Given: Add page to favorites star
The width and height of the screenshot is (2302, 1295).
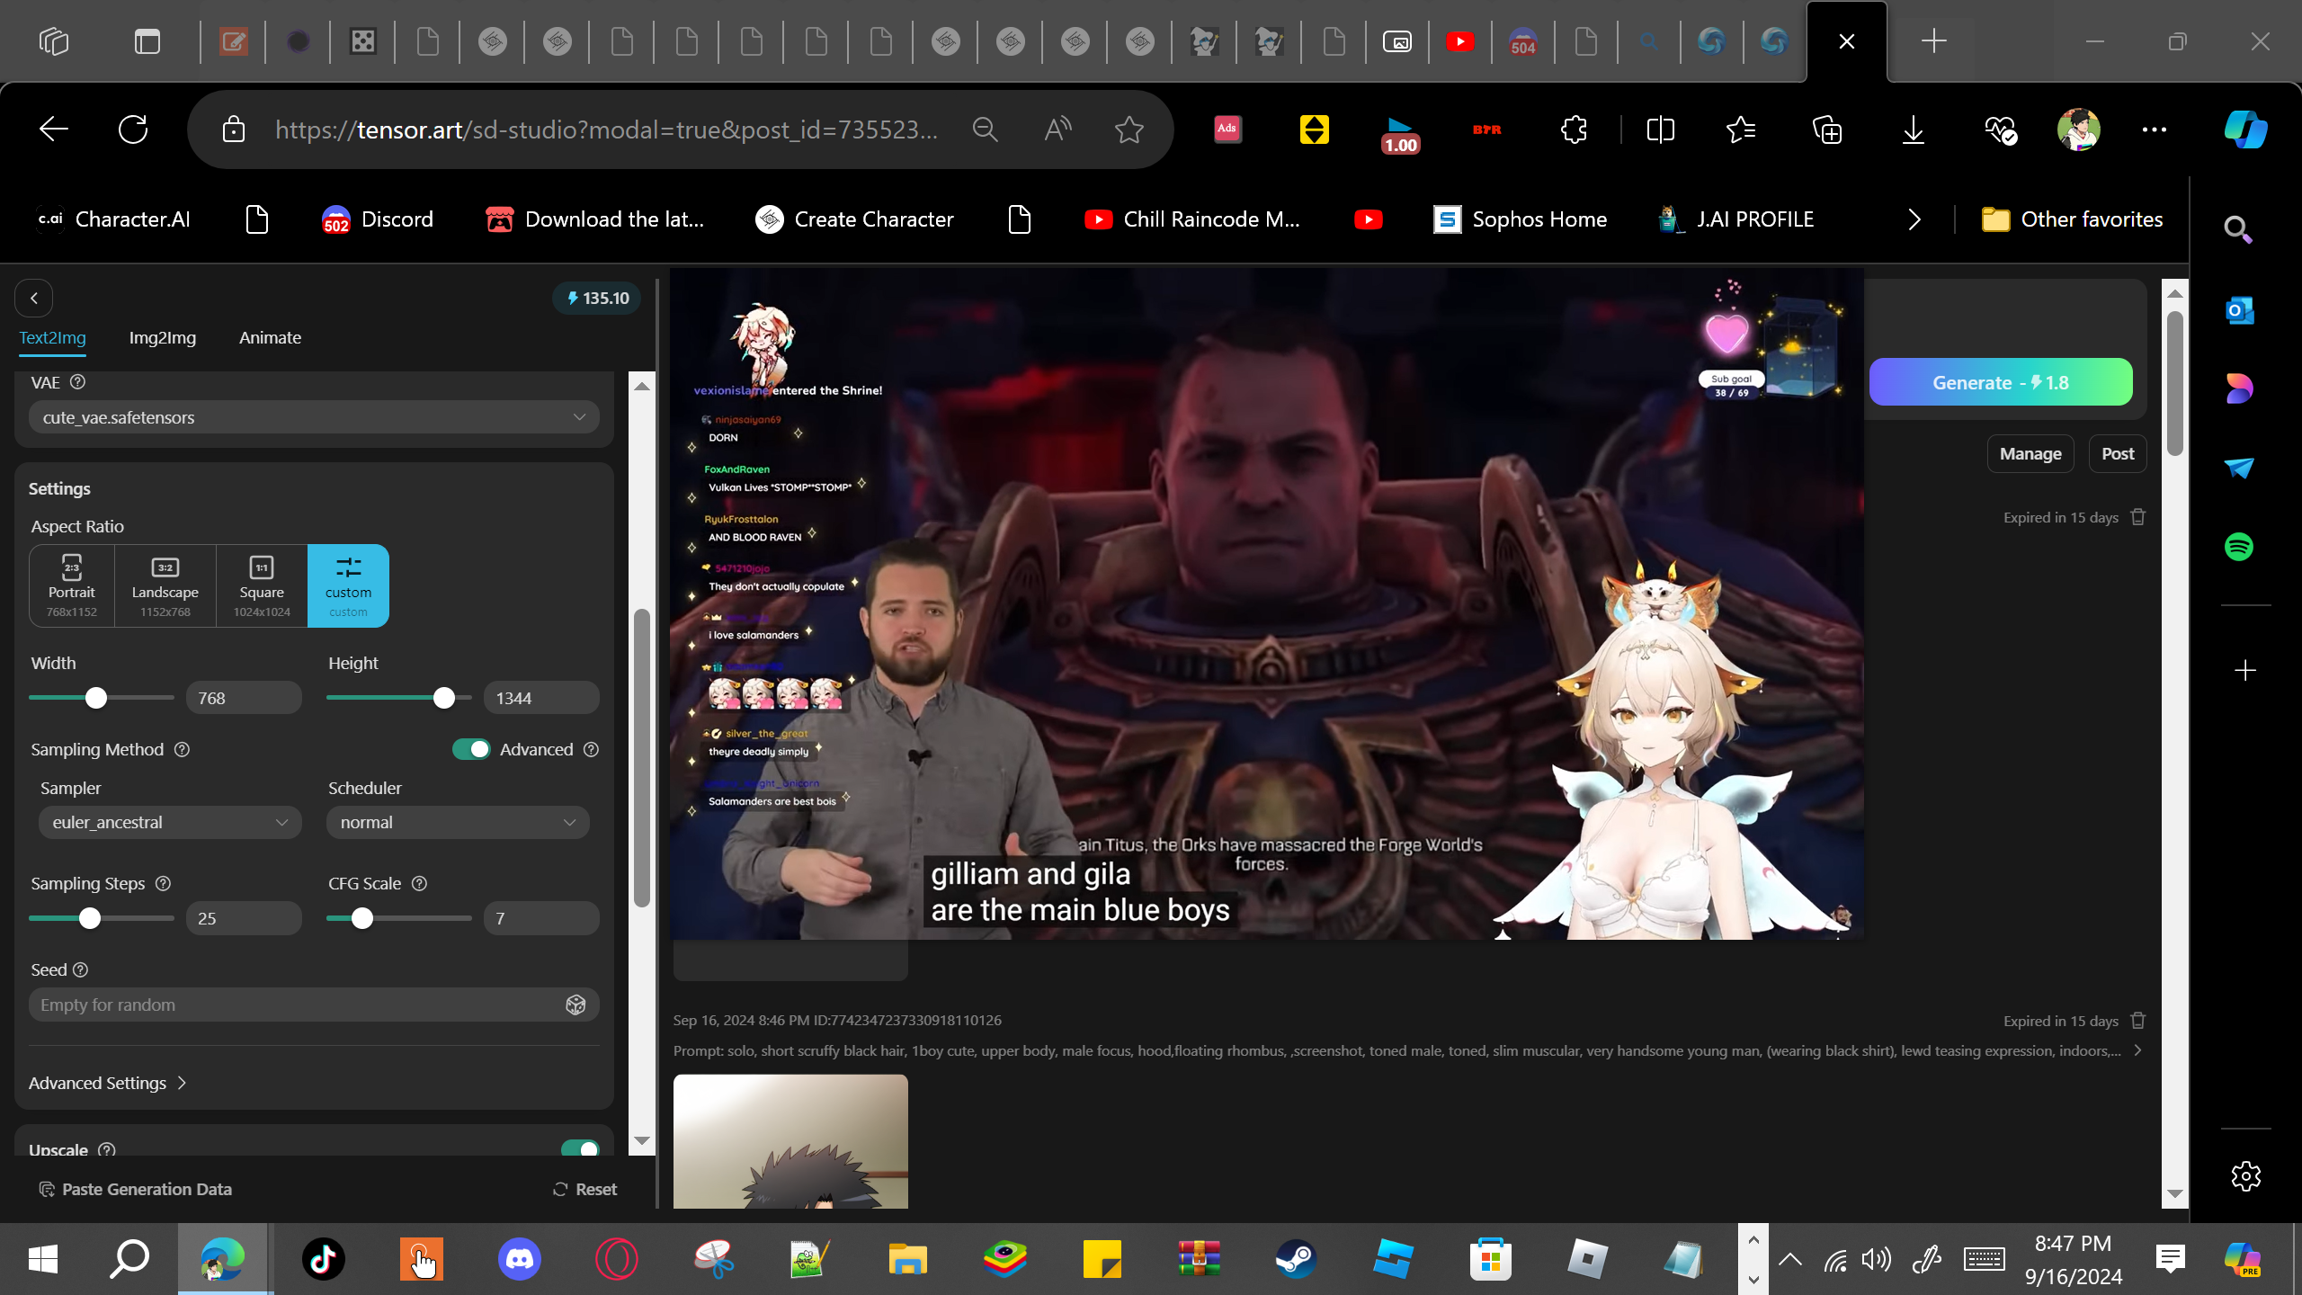Looking at the screenshot, I should pos(1129,129).
